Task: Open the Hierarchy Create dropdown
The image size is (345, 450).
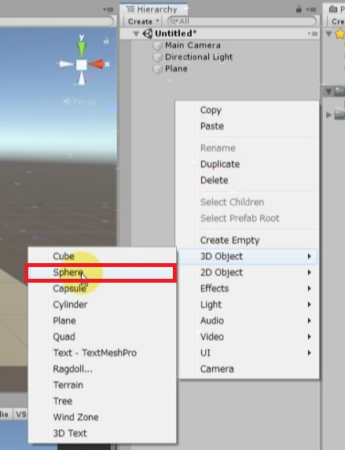Action: click(143, 21)
